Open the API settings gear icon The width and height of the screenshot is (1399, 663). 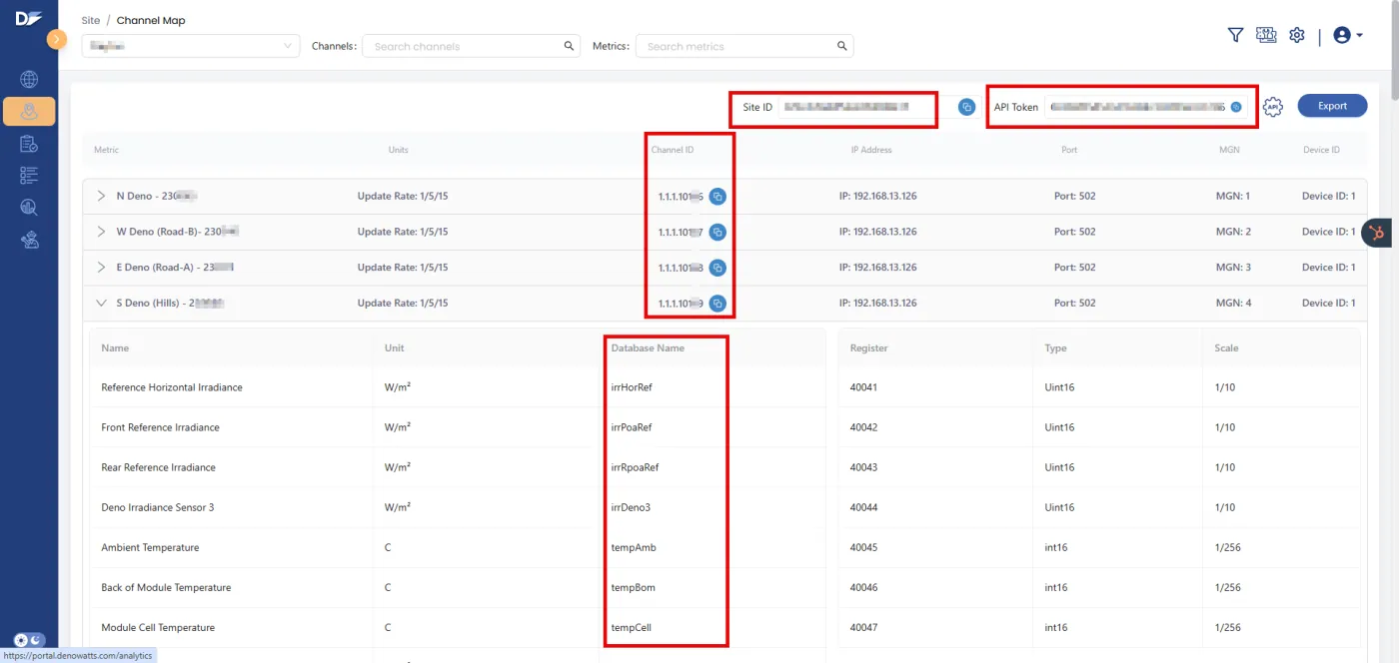coord(1272,107)
